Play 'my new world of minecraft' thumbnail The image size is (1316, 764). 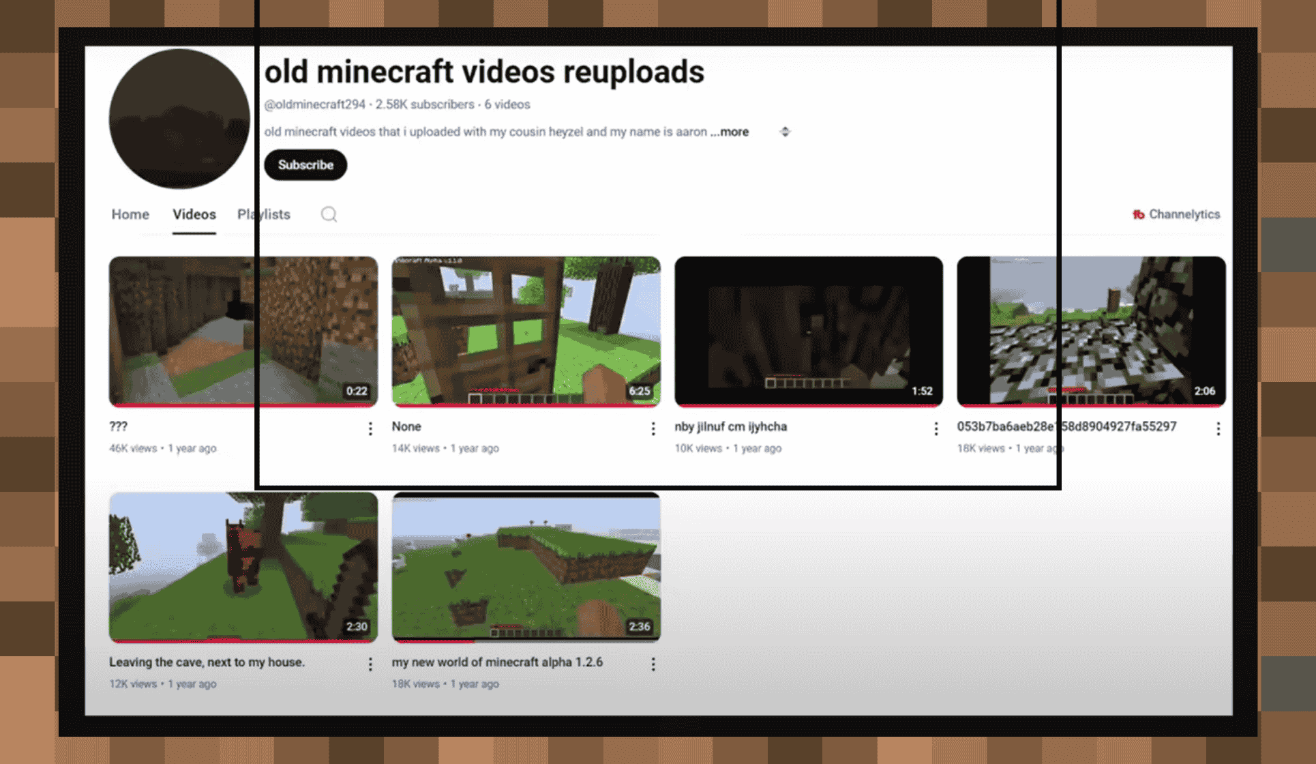pyautogui.click(x=526, y=567)
